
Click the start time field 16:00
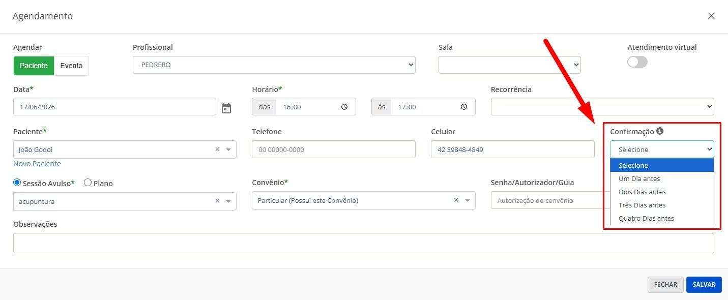coord(315,107)
